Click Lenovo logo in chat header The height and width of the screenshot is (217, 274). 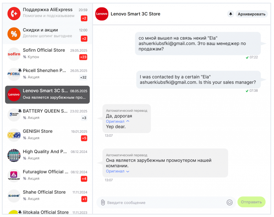pos(102,14)
